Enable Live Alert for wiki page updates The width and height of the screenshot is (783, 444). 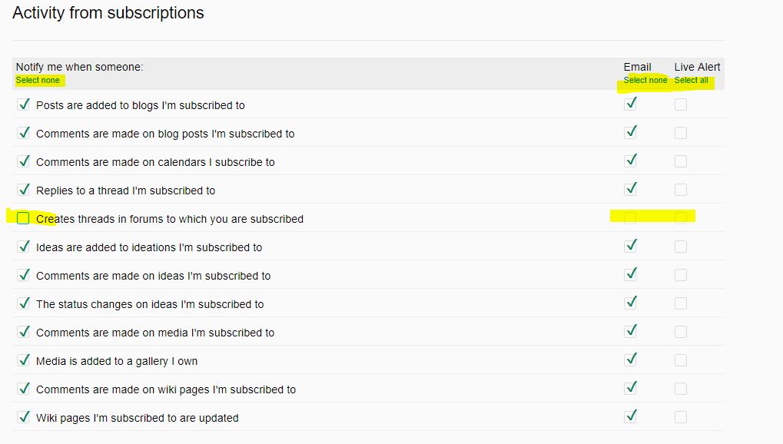(681, 417)
